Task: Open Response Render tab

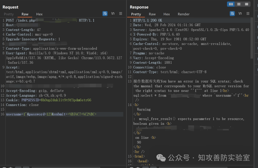Action: coord(183,14)
